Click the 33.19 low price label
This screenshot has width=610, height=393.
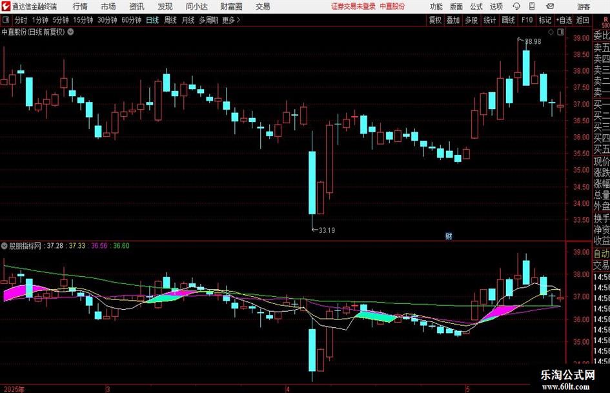tap(327, 230)
